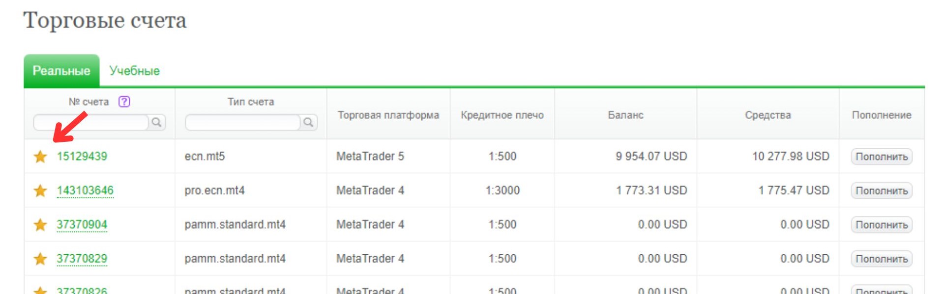The image size is (944, 294).
Task: Toggle favorite star on the partially visible bottom row
Action: (40, 291)
